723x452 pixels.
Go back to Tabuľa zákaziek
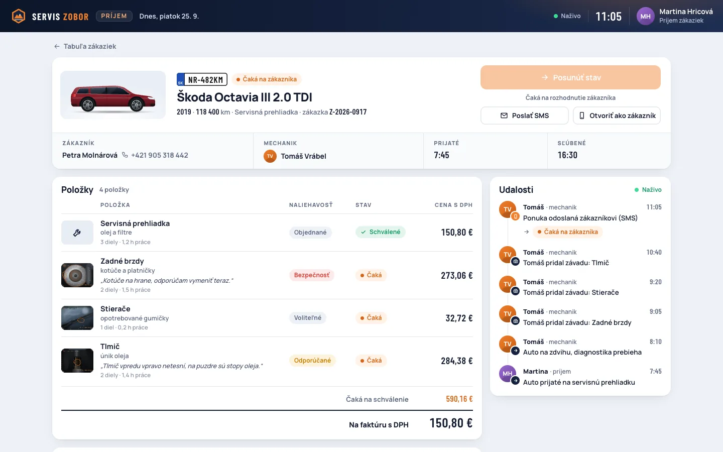[x=85, y=46]
